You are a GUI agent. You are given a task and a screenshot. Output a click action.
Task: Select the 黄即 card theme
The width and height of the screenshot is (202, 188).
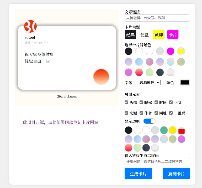pos(159,34)
